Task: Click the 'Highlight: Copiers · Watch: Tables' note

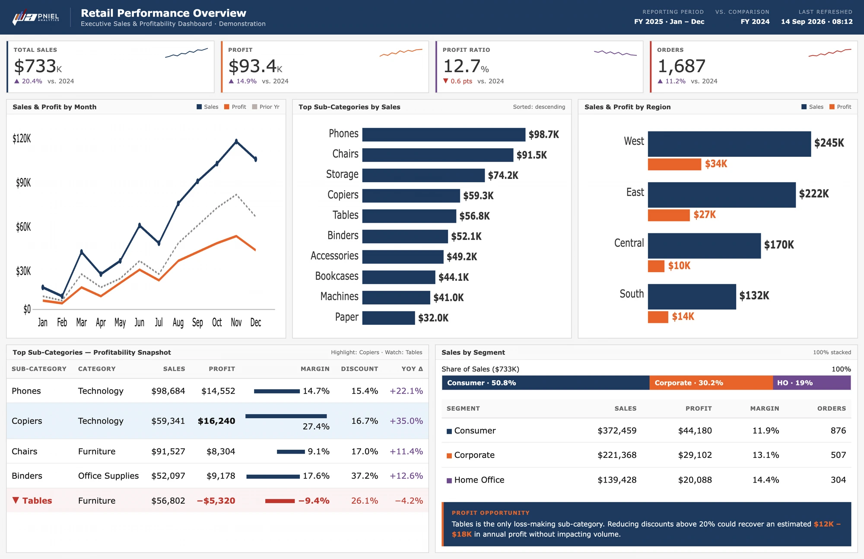Action: pyautogui.click(x=377, y=353)
